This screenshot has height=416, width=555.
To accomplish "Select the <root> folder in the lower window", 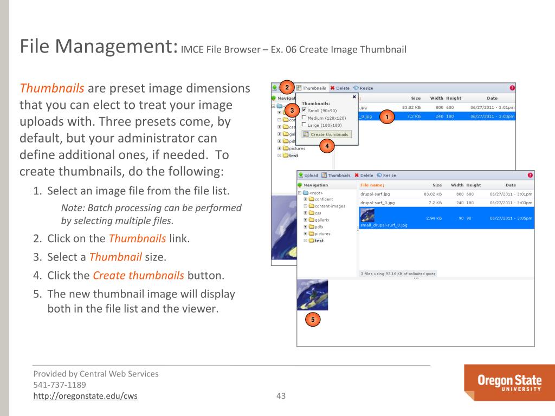I will click(x=313, y=193).
